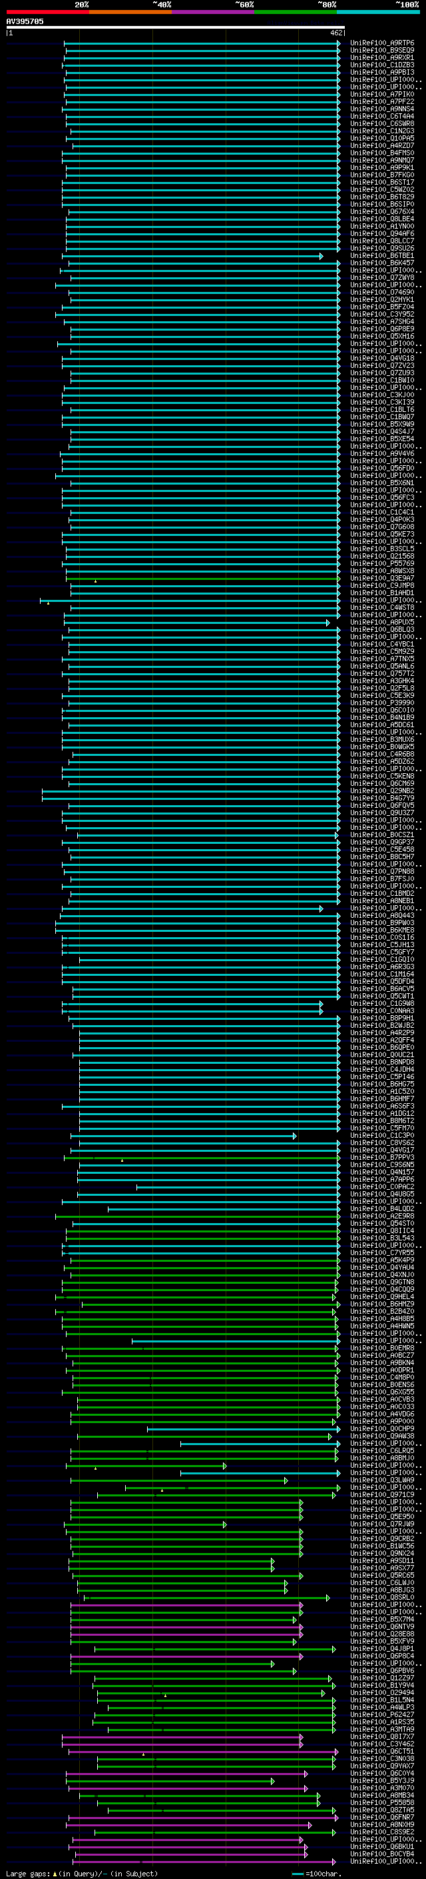
Task: Select the UniRef100_Q9SU26 label
Action: pos(382,248)
